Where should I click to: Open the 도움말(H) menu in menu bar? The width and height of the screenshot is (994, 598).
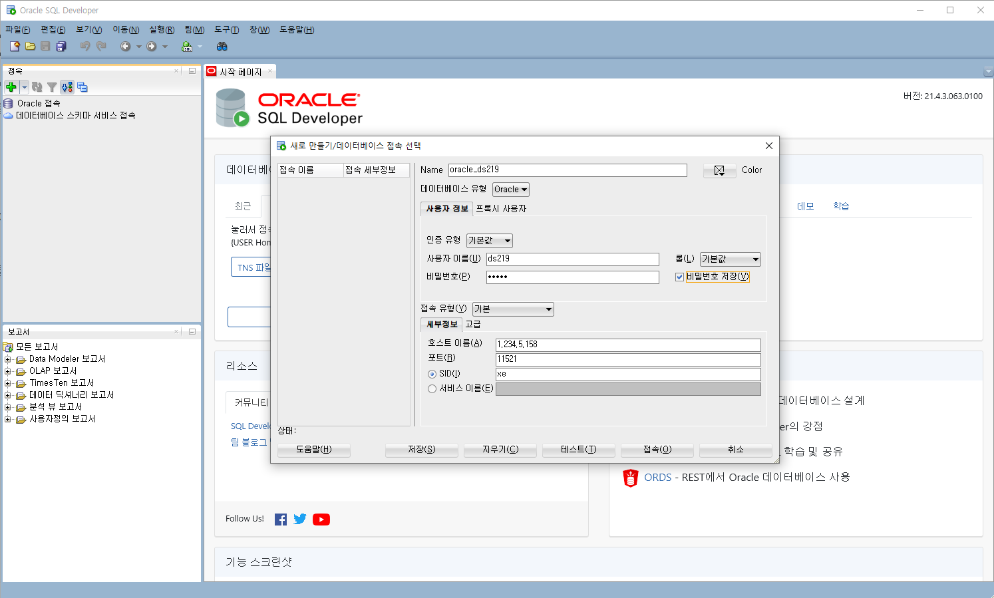(x=297, y=30)
